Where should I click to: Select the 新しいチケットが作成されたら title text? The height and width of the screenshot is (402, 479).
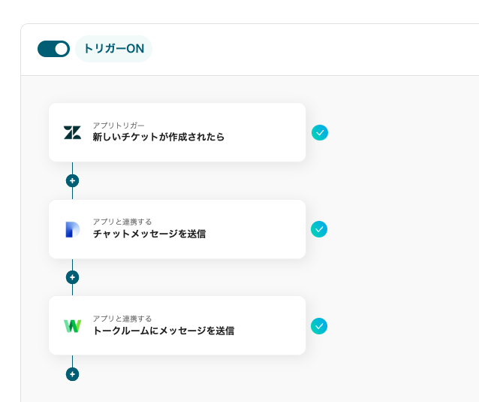click(158, 138)
